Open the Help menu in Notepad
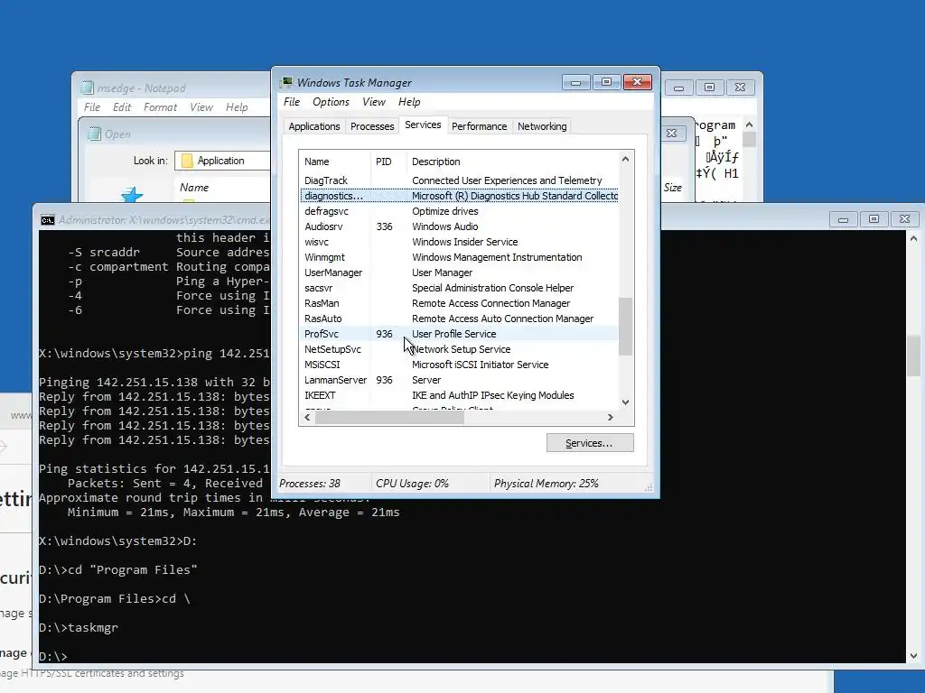 (x=237, y=107)
